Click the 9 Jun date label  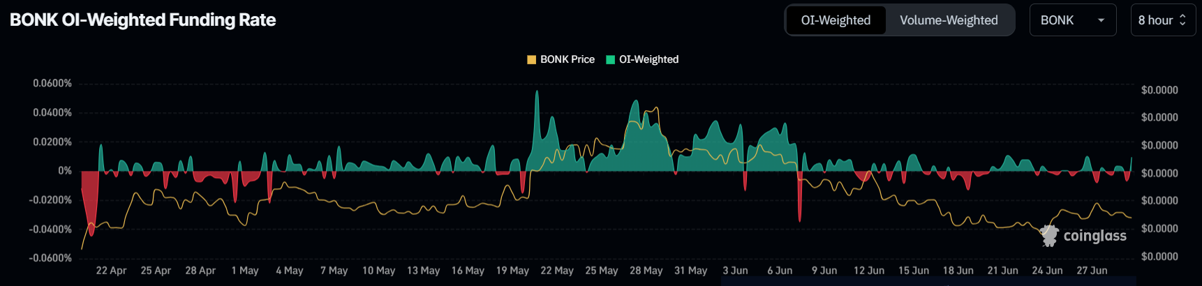[824, 271]
